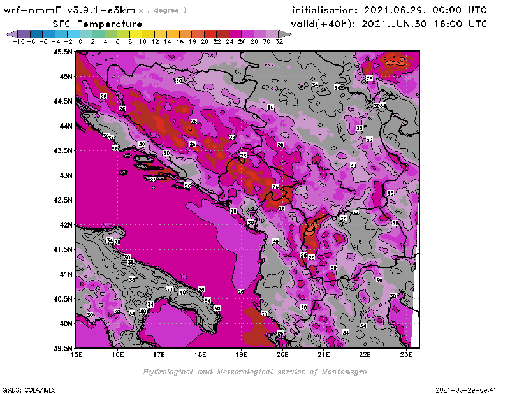Click the '24' legend value label
Image resolution: width=510 pixels, height=394 pixels.
(x=229, y=41)
